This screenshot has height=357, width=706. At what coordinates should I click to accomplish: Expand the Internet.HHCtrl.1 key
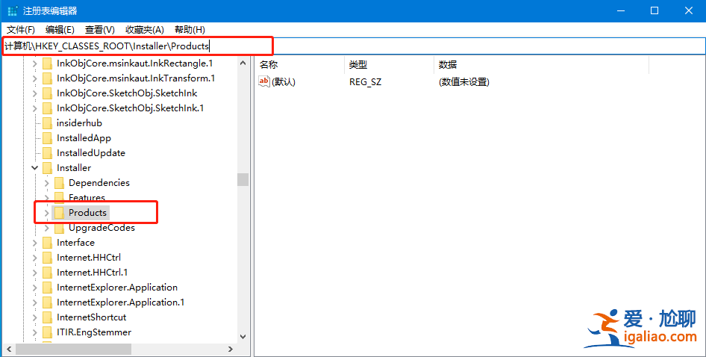pos(35,273)
